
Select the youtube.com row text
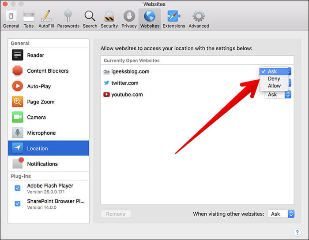127,95
